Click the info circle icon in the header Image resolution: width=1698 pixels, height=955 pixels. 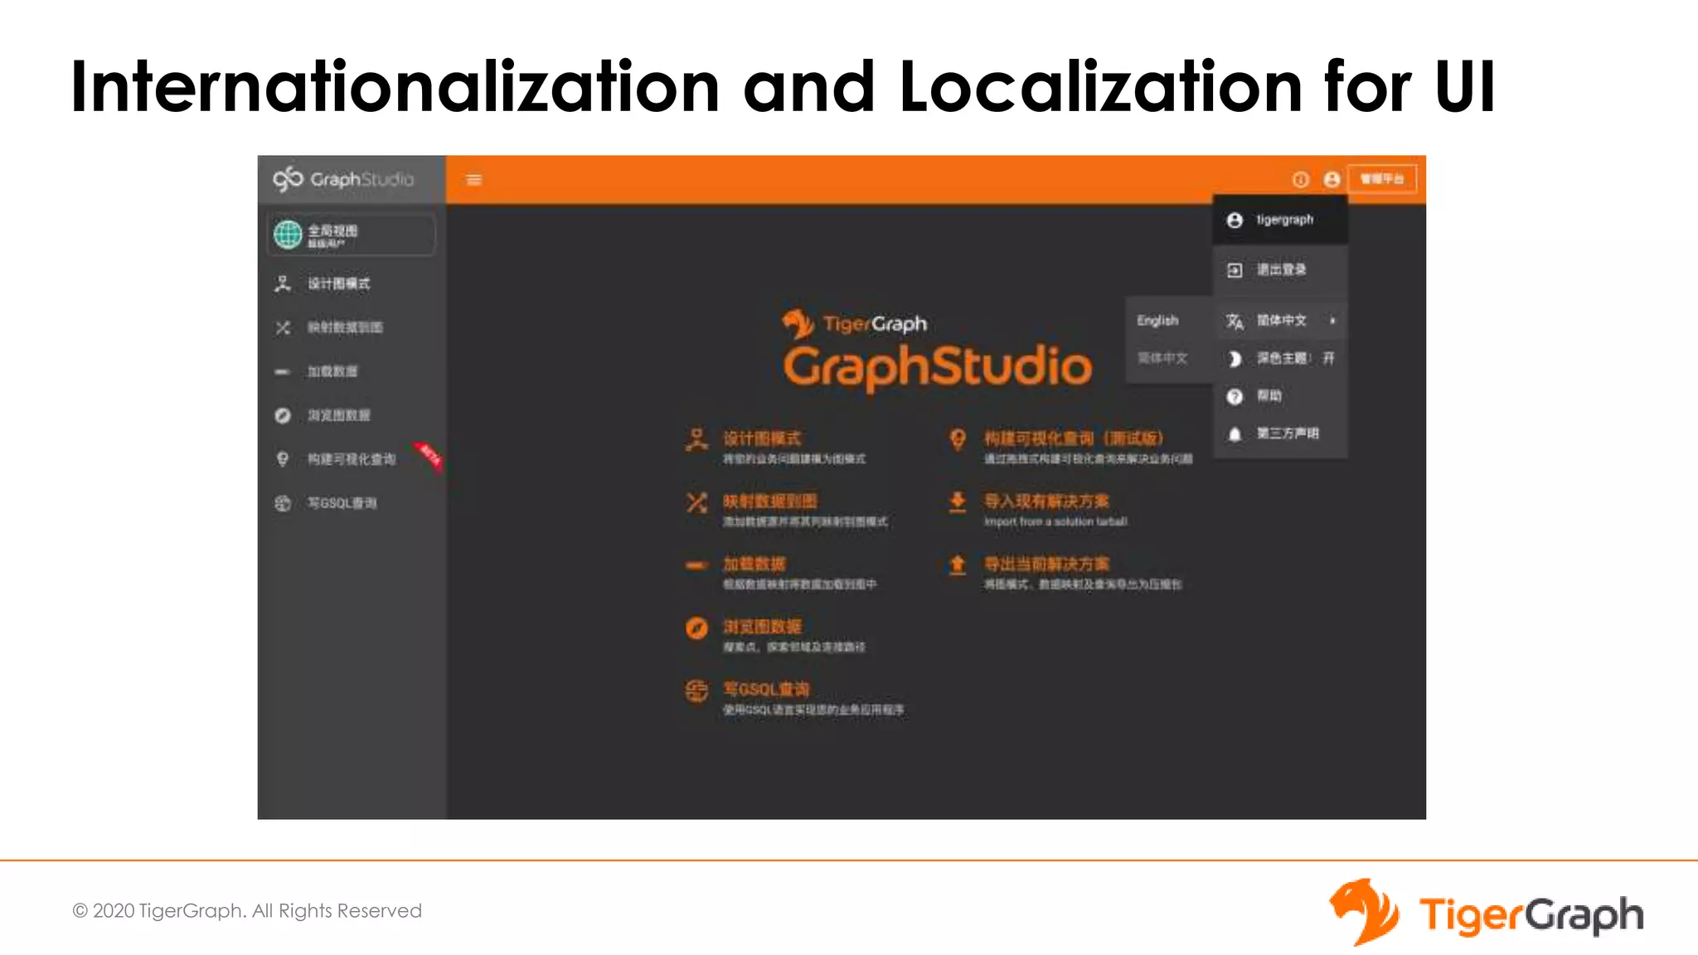click(x=1300, y=180)
